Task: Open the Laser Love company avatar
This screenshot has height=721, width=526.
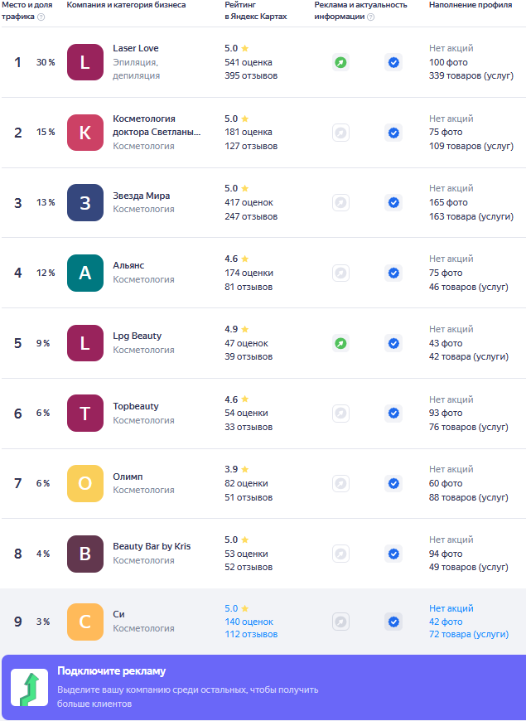Action: (x=85, y=62)
